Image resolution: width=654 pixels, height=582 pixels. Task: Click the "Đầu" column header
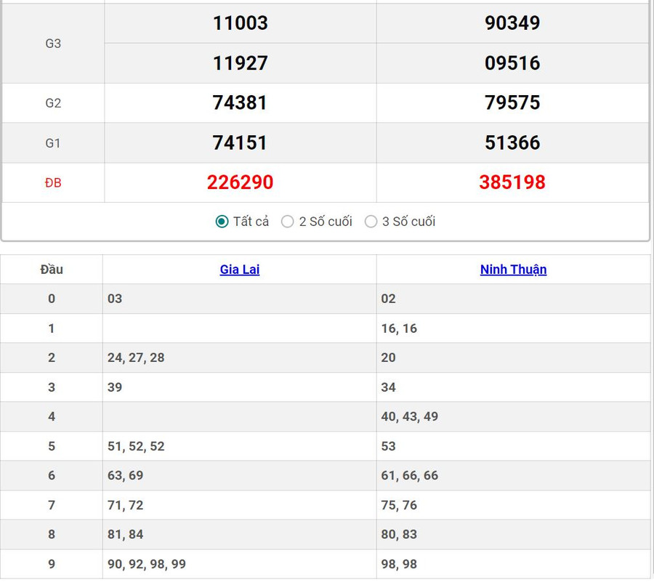click(x=52, y=270)
